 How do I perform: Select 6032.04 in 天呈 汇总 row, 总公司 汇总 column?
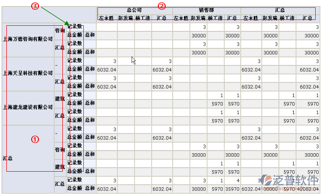(162, 87)
